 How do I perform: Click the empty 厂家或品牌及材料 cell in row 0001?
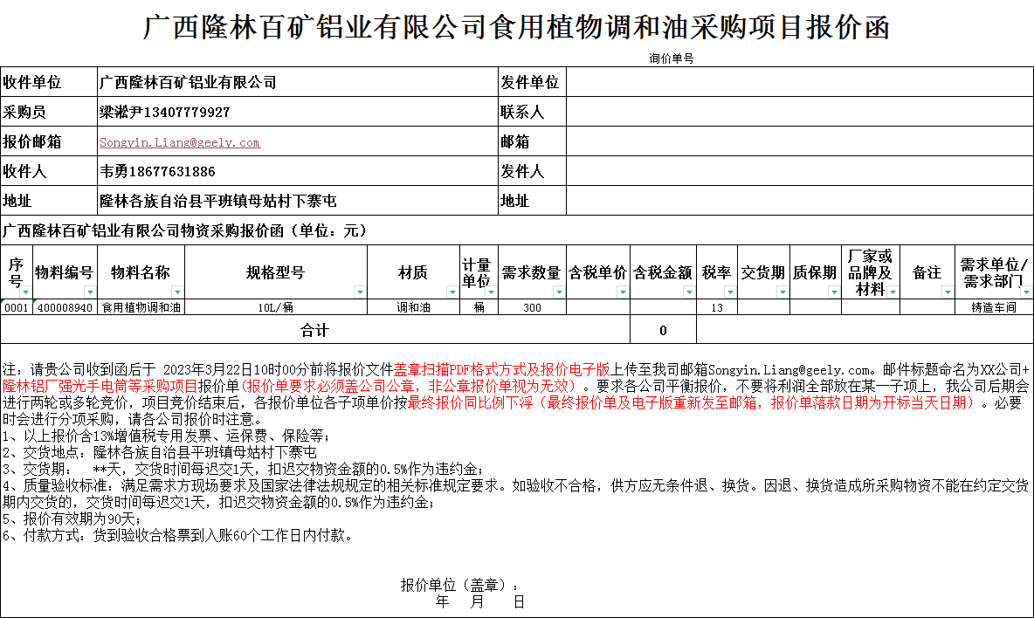tap(871, 307)
